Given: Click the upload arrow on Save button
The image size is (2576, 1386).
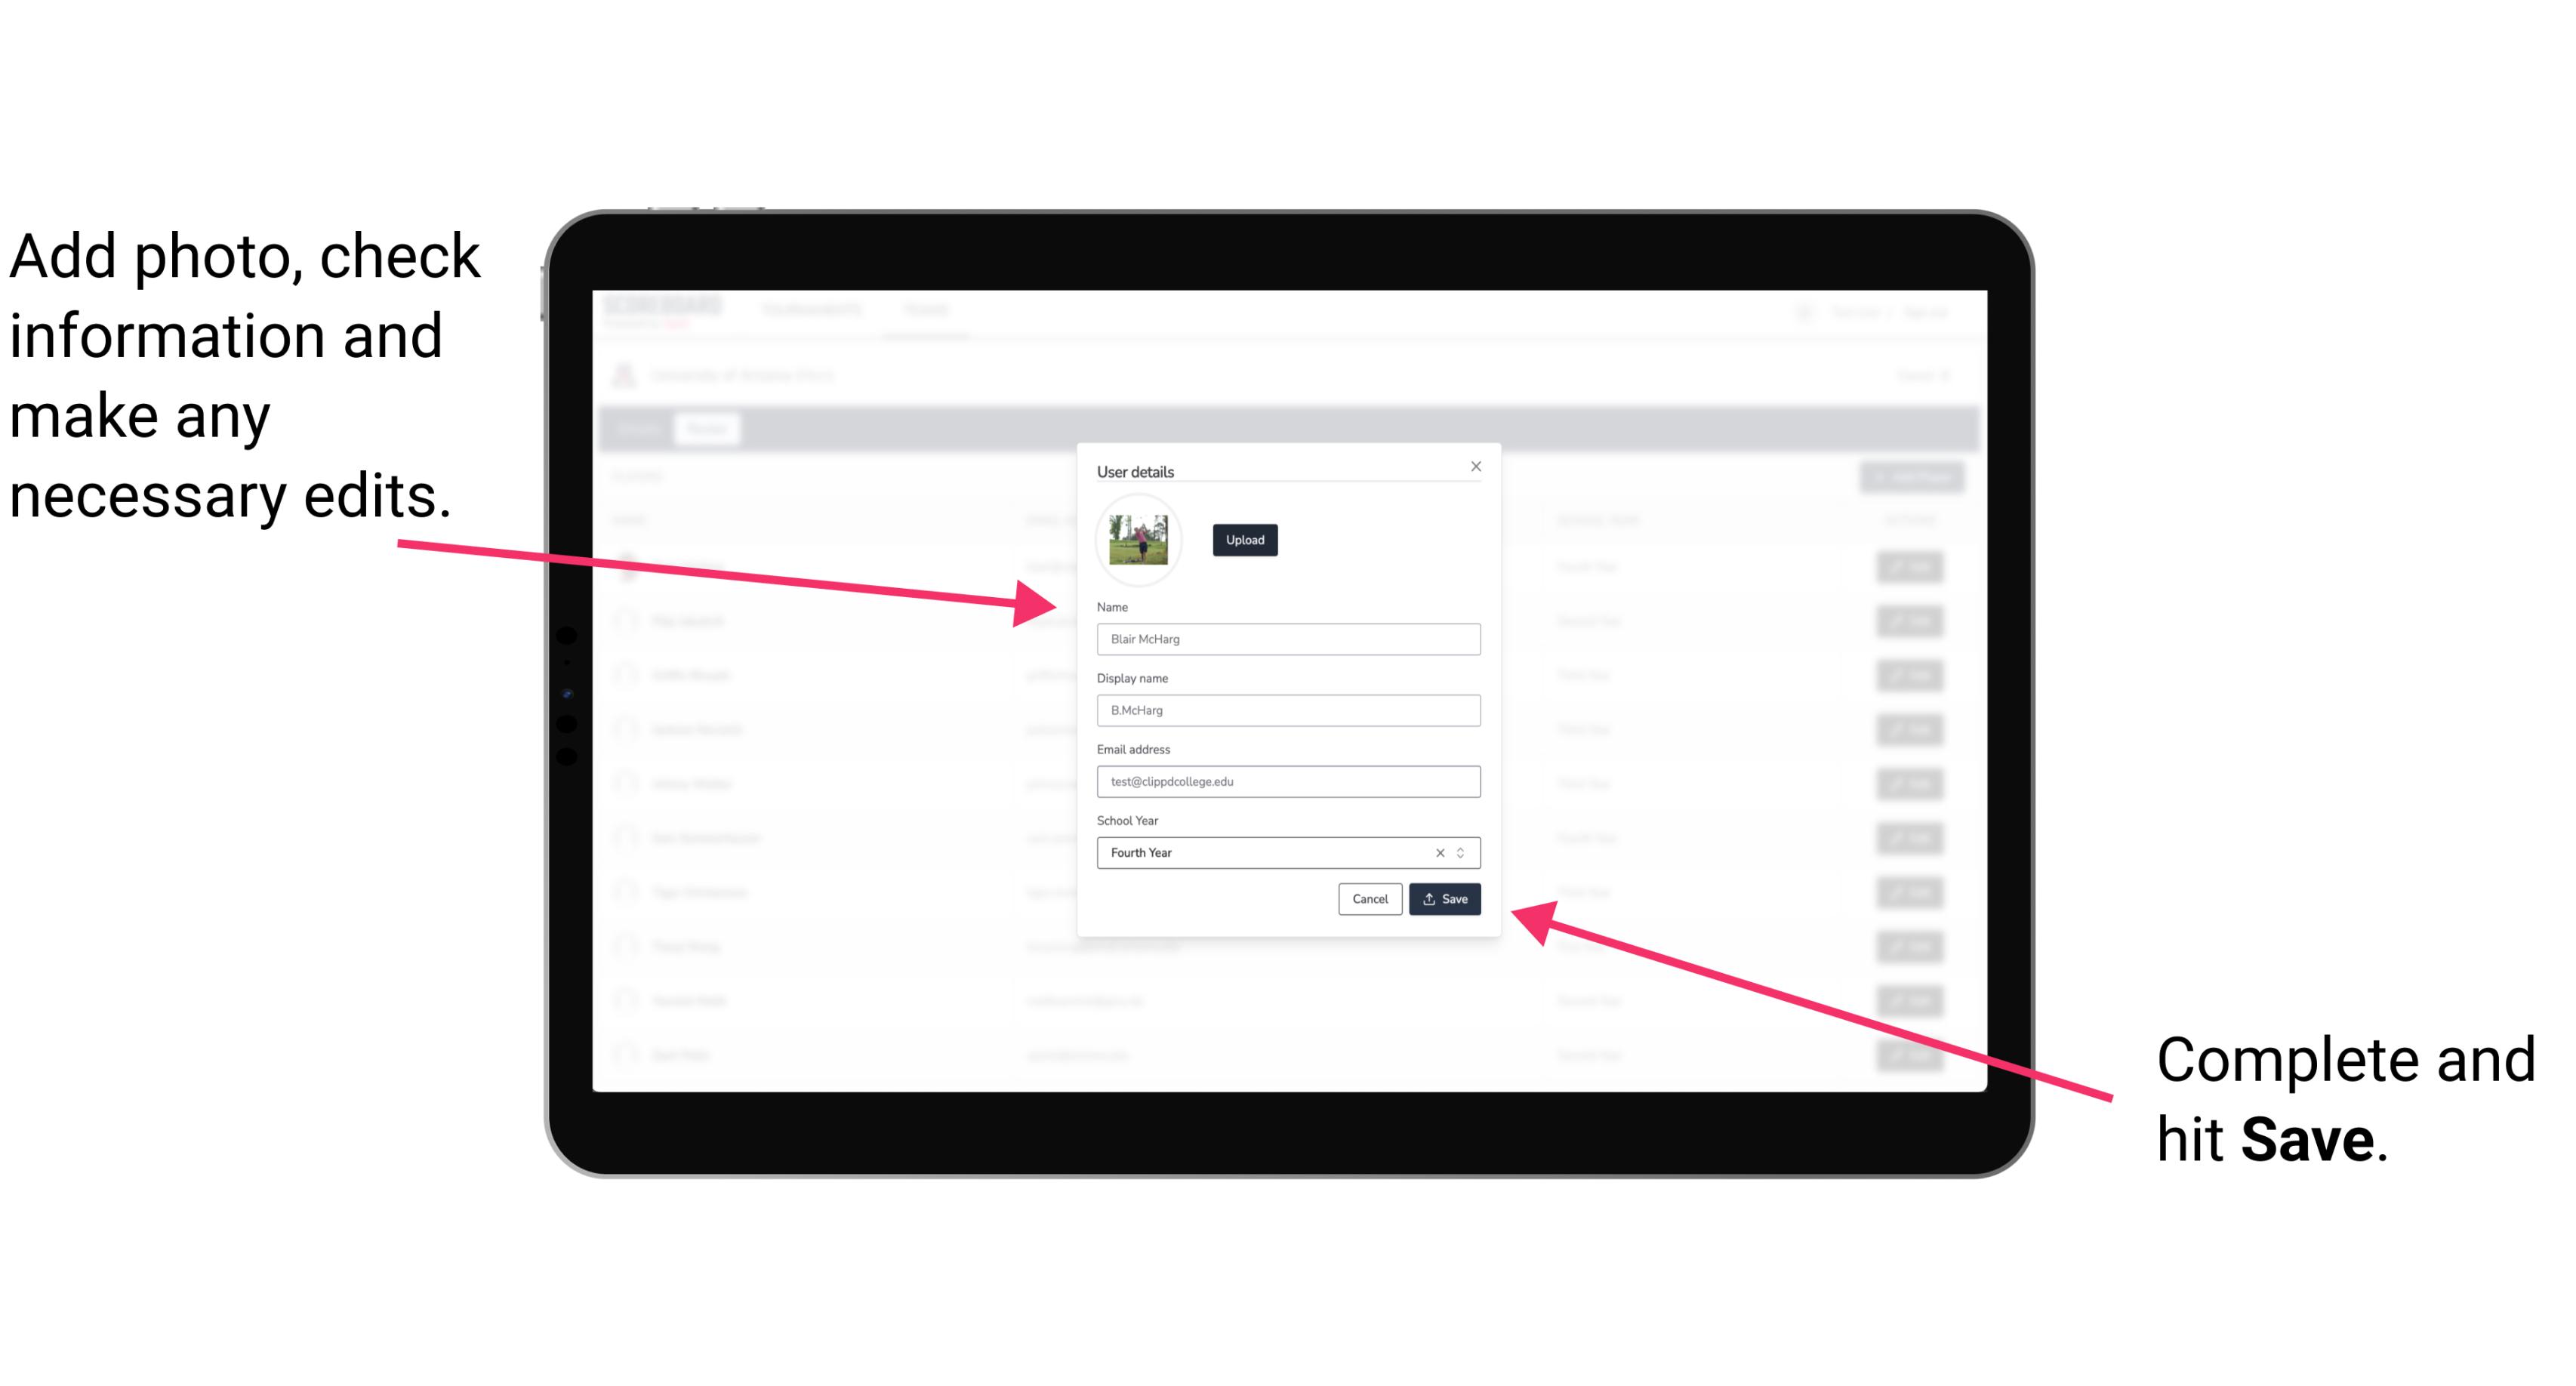Looking at the screenshot, I should pos(1429,900).
